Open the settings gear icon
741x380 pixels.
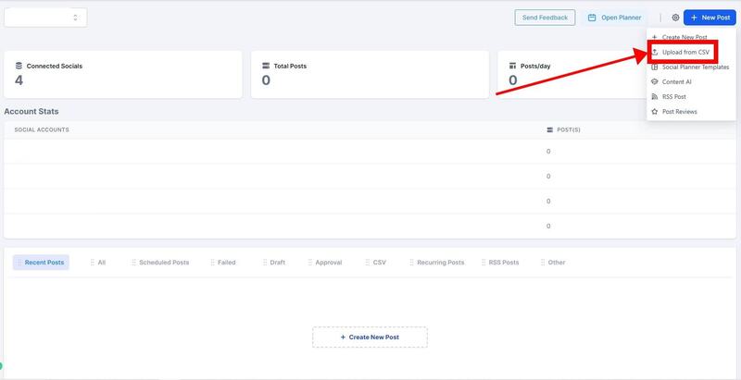pos(675,18)
